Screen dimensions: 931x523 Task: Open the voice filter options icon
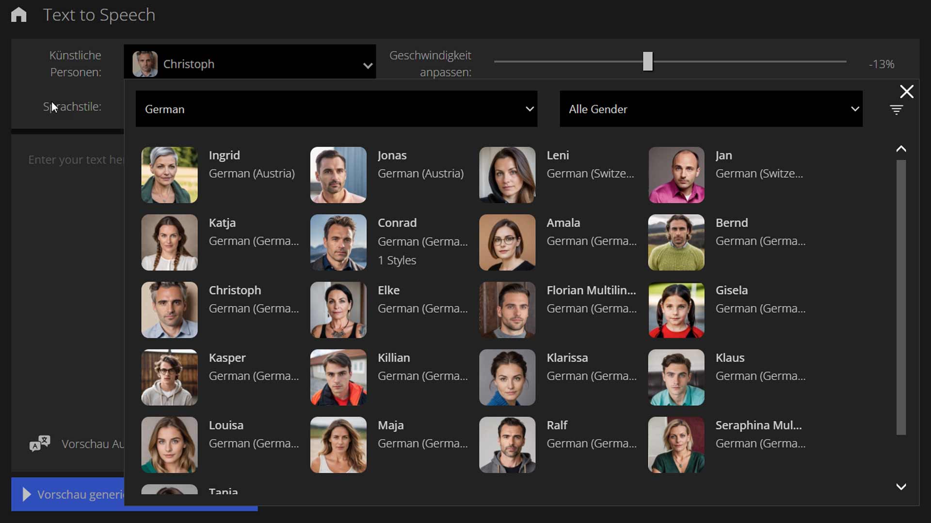(x=896, y=110)
